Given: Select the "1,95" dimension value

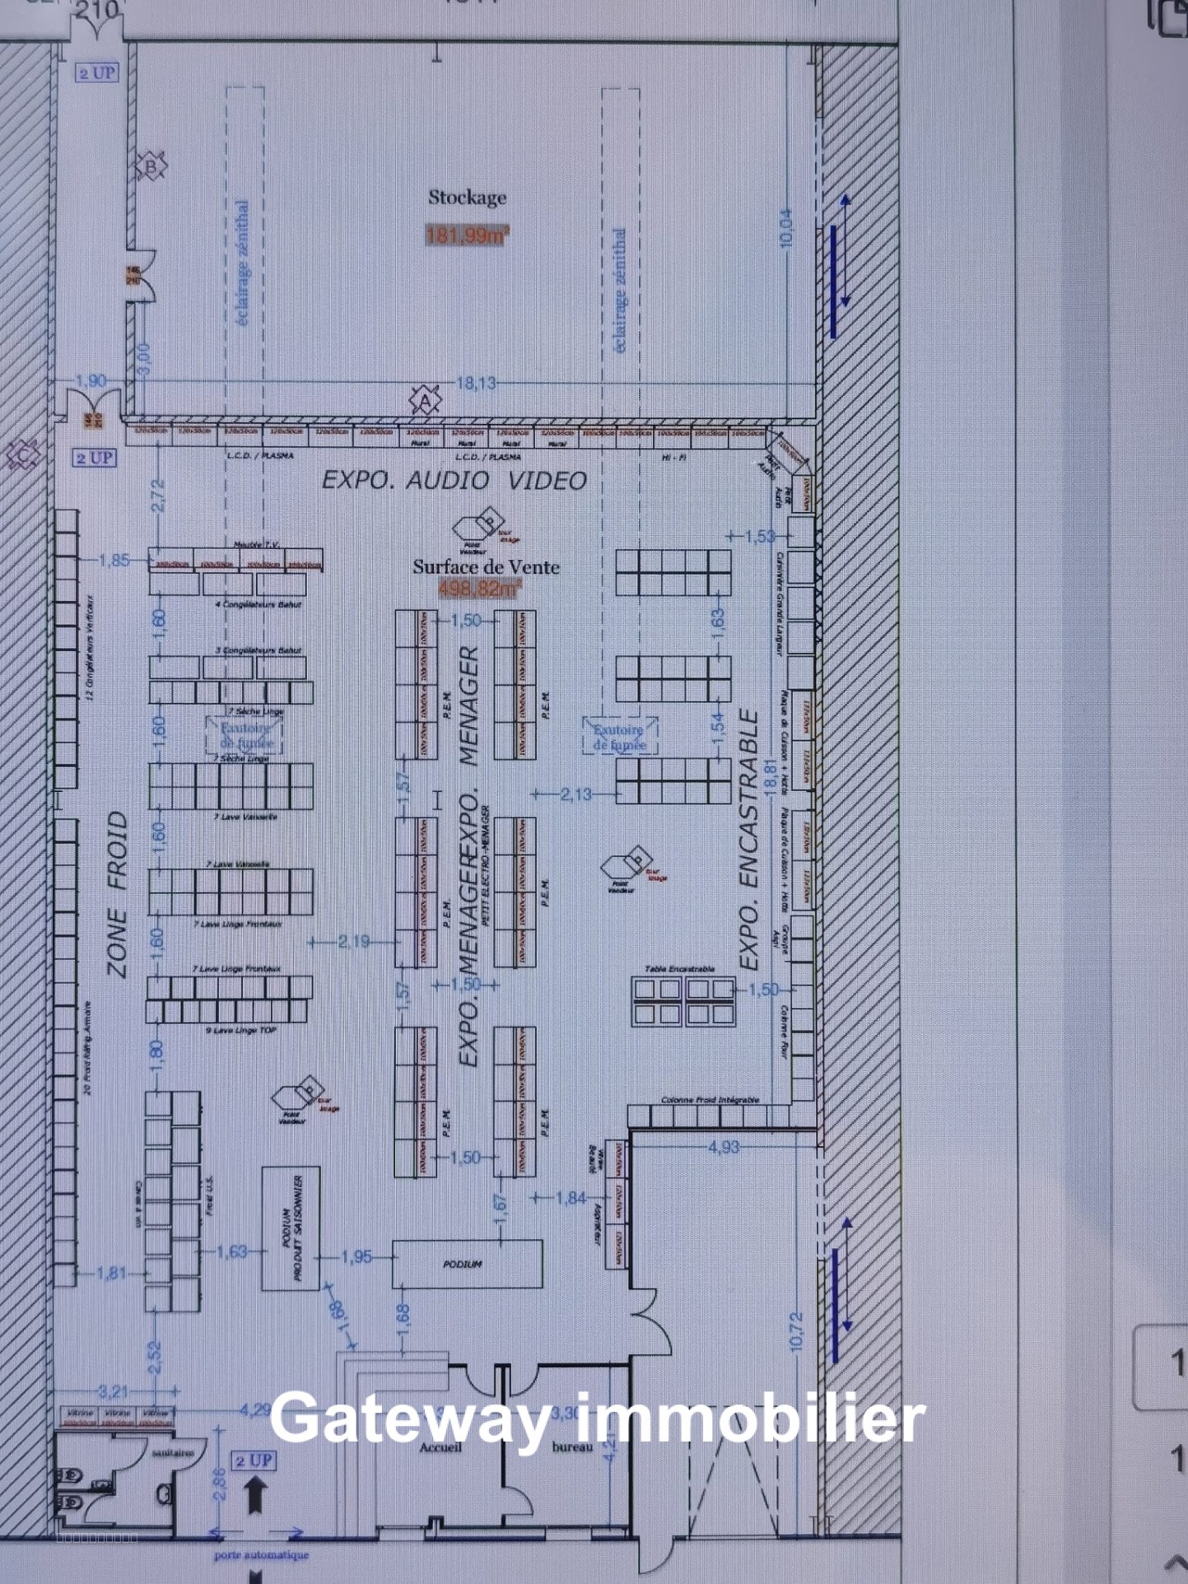Looking at the screenshot, I should pyautogui.click(x=356, y=1257).
